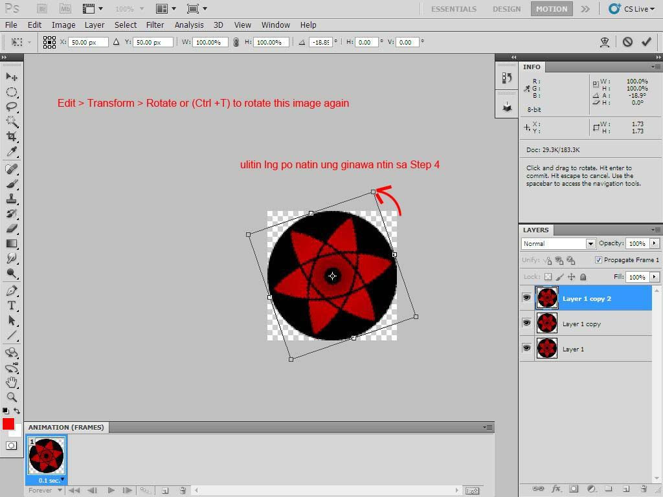
Task: Click the red foreground color swatch
Action: click(8, 424)
